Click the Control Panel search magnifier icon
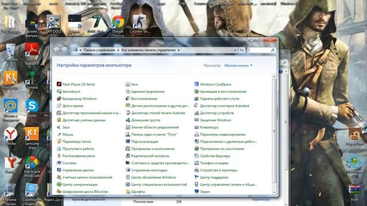 click(273, 50)
